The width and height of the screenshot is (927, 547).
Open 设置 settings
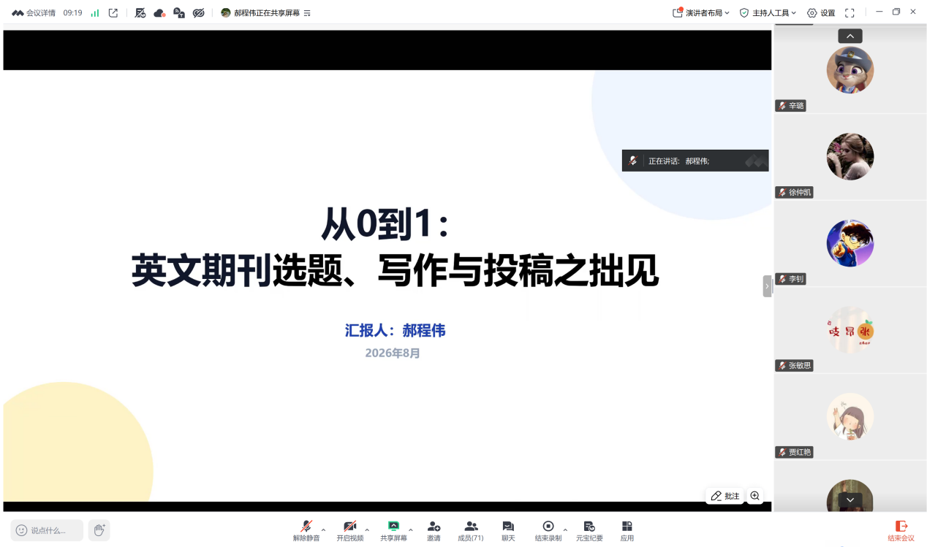[821, 12]
